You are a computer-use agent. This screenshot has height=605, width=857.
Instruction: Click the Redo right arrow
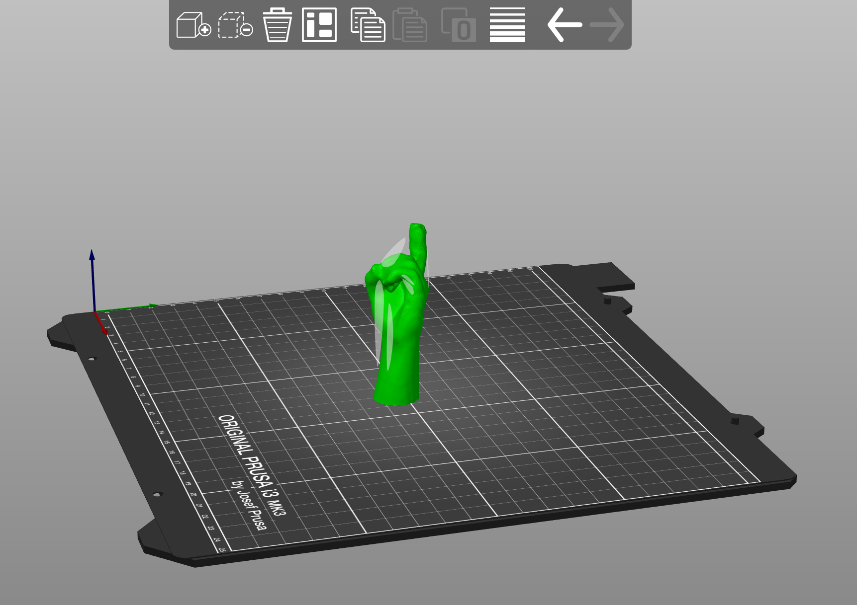607,24
